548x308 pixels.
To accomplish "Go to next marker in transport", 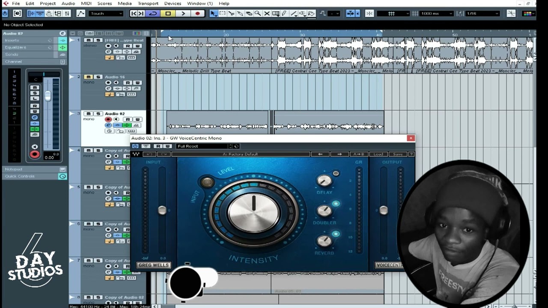I will click(x=141, y=14).
